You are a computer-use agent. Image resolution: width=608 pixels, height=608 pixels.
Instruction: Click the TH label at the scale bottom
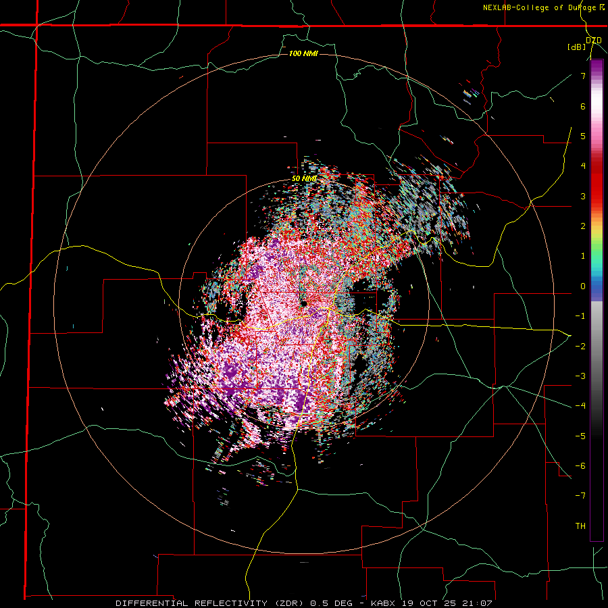(580, 526)
